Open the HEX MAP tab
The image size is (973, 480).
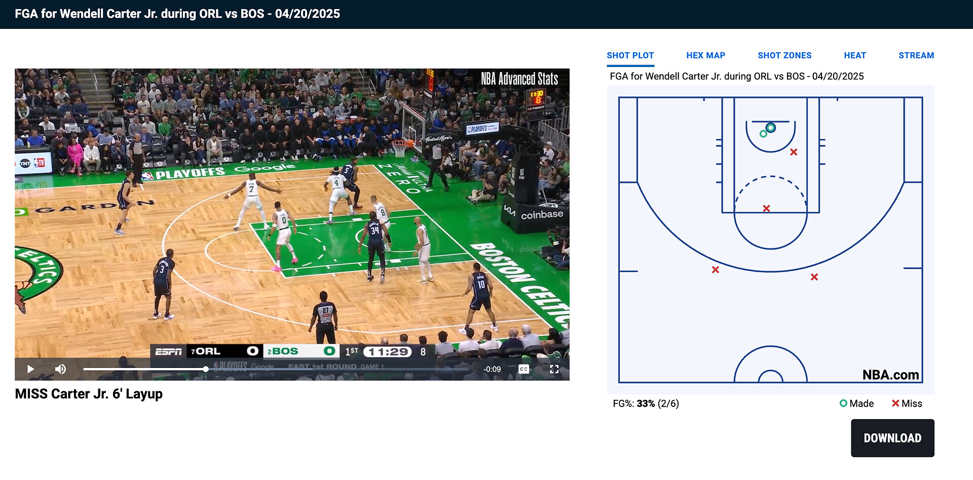click(706, 56)
